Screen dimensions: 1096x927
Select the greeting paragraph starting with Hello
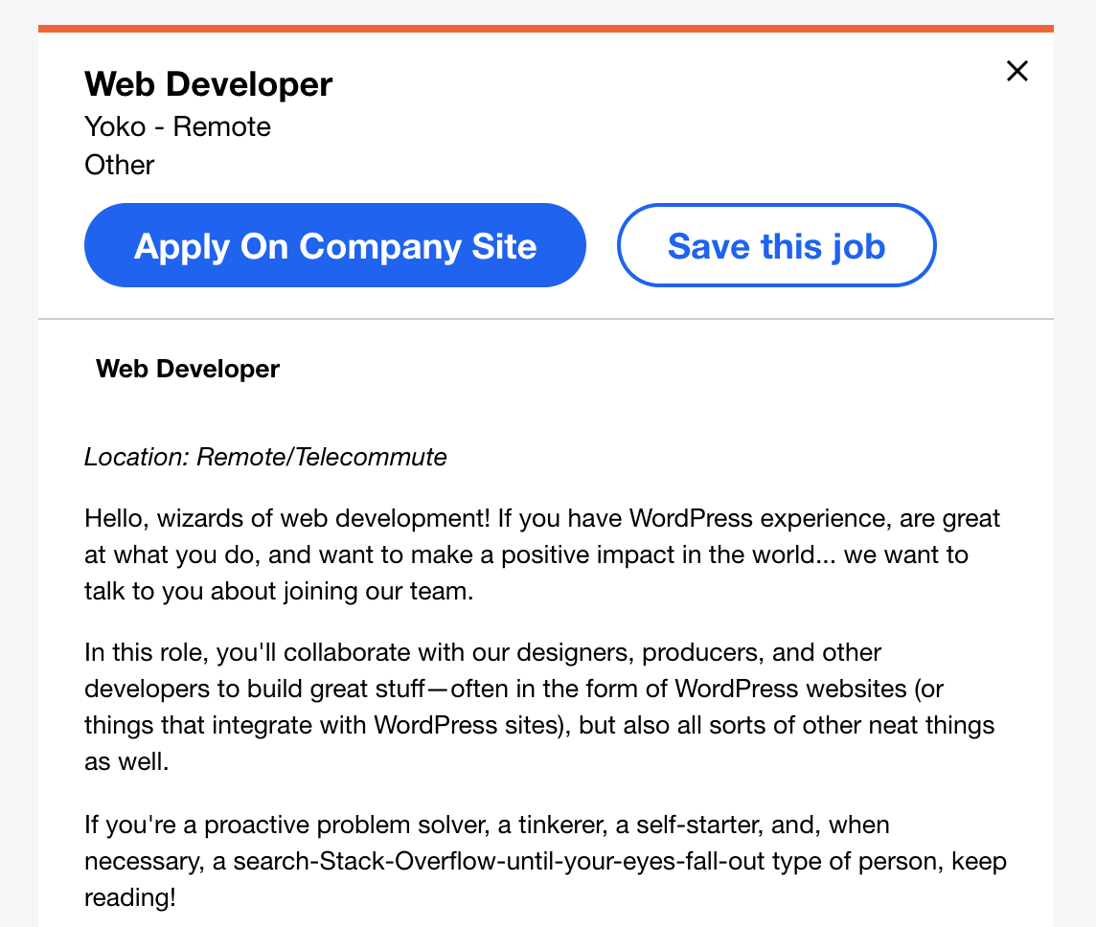[x=541, y=554]
